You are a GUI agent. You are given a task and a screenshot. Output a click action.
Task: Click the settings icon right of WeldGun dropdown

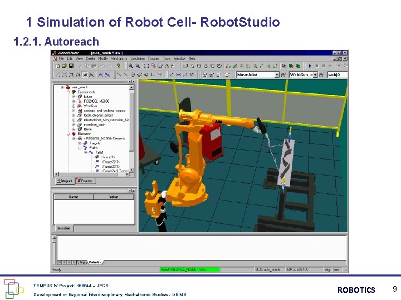point(321,75)
